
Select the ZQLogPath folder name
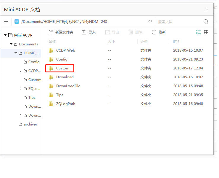click(66, 104)
